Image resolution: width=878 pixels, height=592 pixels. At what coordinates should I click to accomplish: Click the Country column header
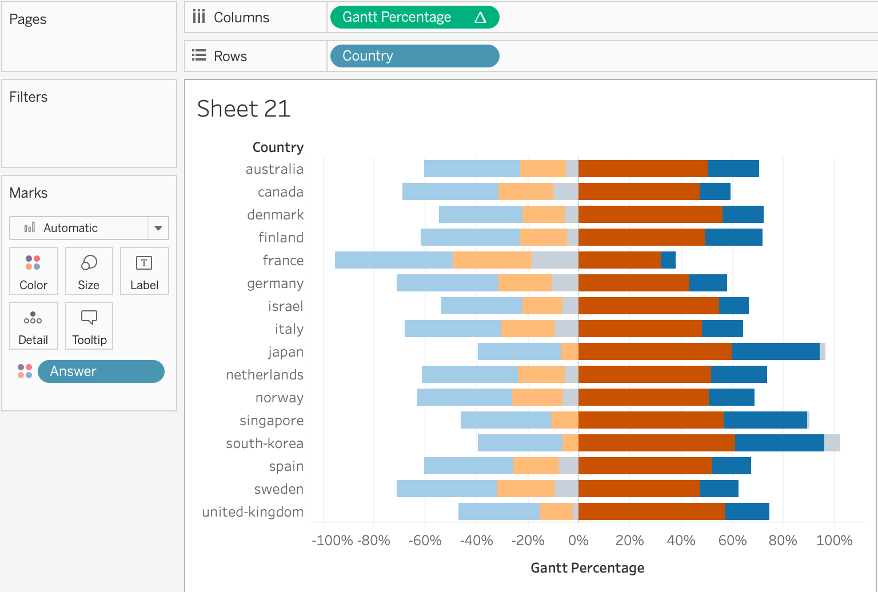278,147
